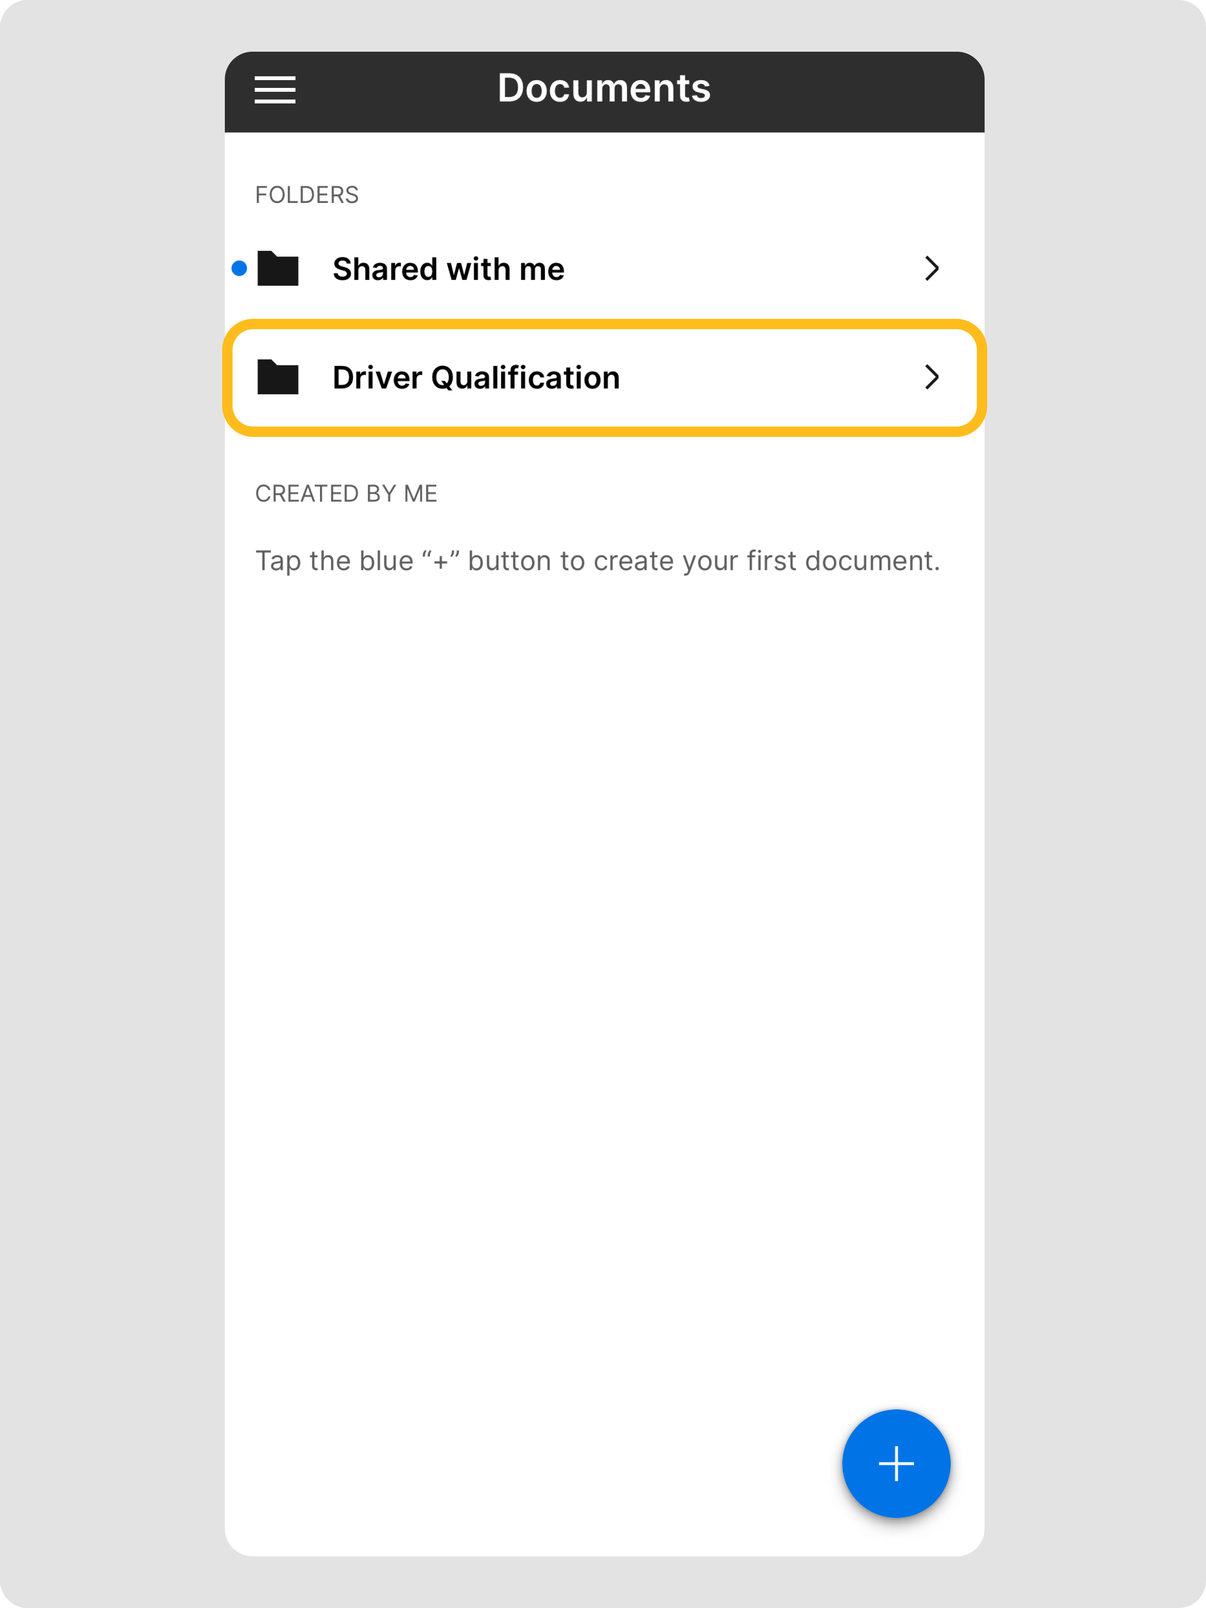Open the Driver Qualification folder label
Image resolution: width=1206 pixels, height=1608 pixels.
(476, 378)
